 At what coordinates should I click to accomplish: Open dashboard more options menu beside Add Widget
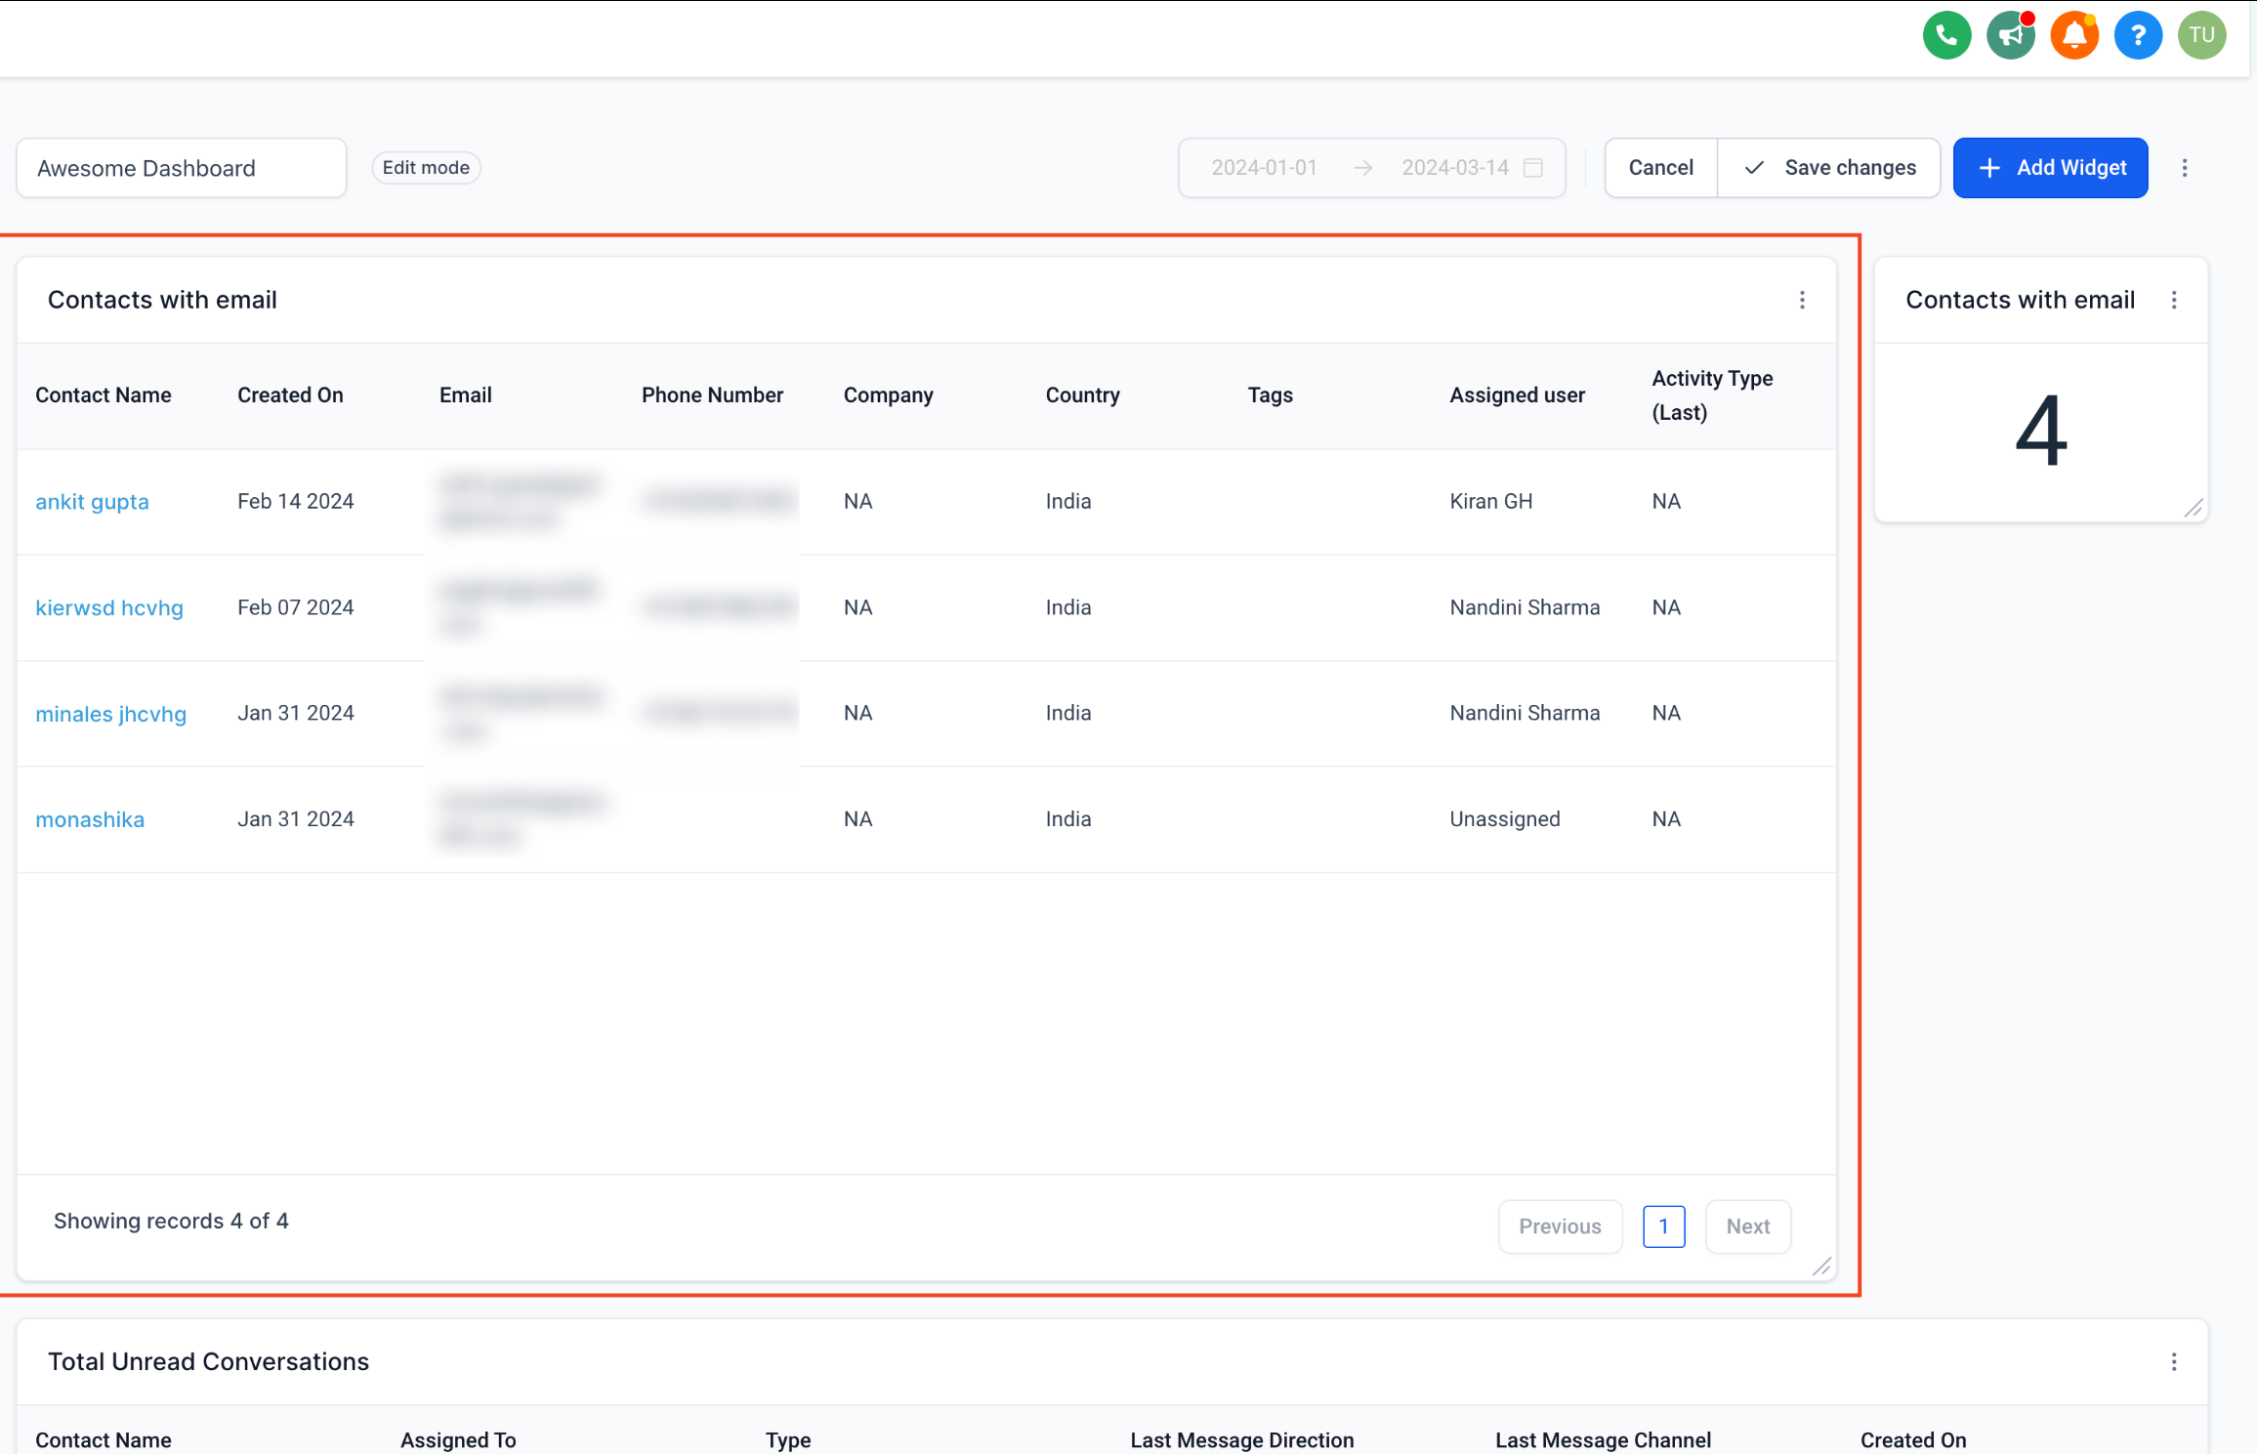pos(2185,168)
